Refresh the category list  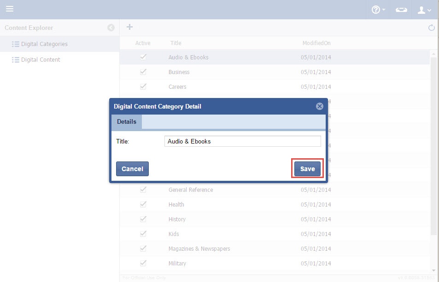(432, 28)
